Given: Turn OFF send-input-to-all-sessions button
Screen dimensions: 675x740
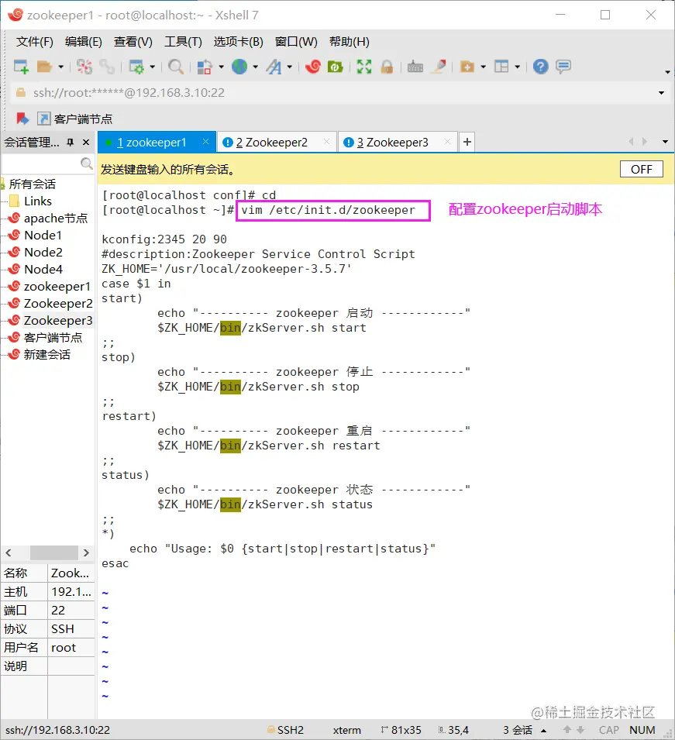Looking at the screenshot, I should click(x=642, y=169).
